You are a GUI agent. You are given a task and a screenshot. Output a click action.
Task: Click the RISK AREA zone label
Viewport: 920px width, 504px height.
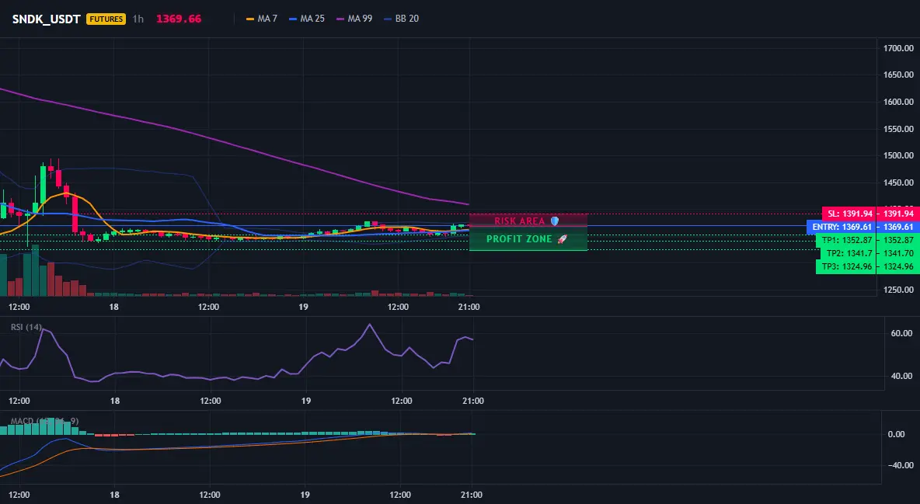pyautogui.click(x=519, y=221)
